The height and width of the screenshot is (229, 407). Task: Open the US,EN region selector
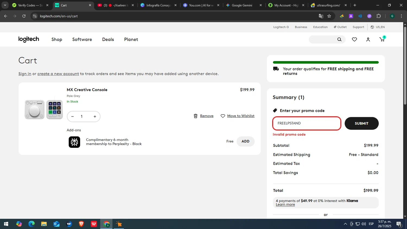click(377, 27)
